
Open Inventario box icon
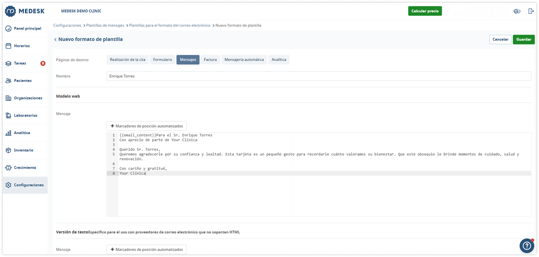click(x=8, y=150)
